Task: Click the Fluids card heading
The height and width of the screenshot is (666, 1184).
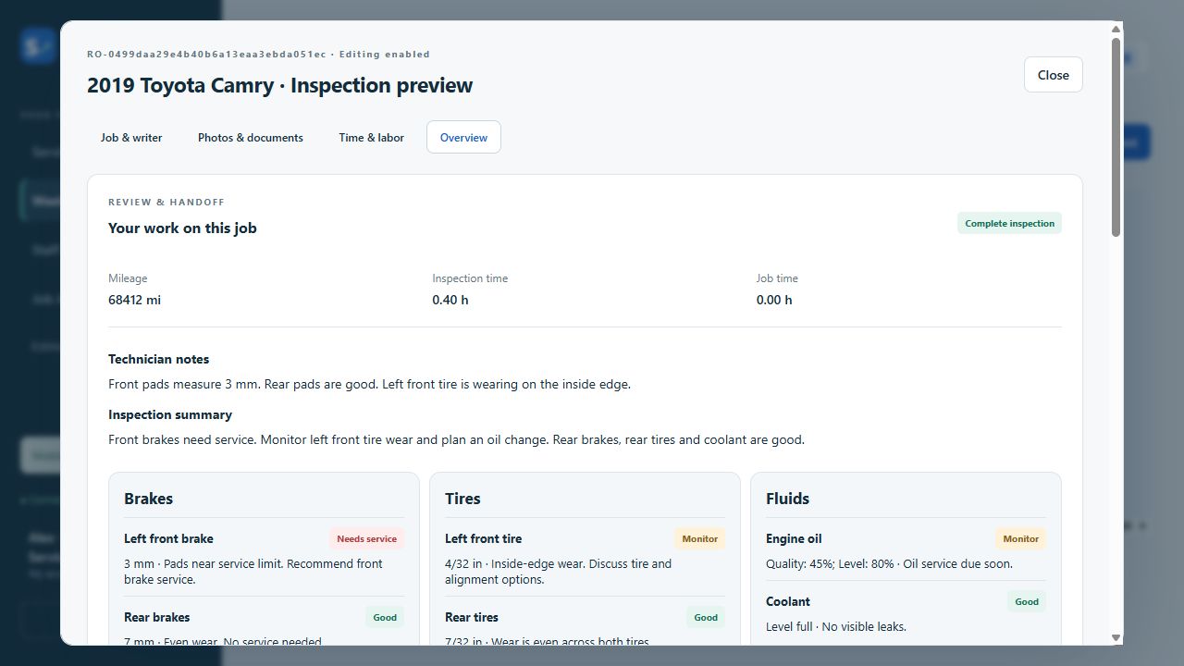Action: [787, 499]
